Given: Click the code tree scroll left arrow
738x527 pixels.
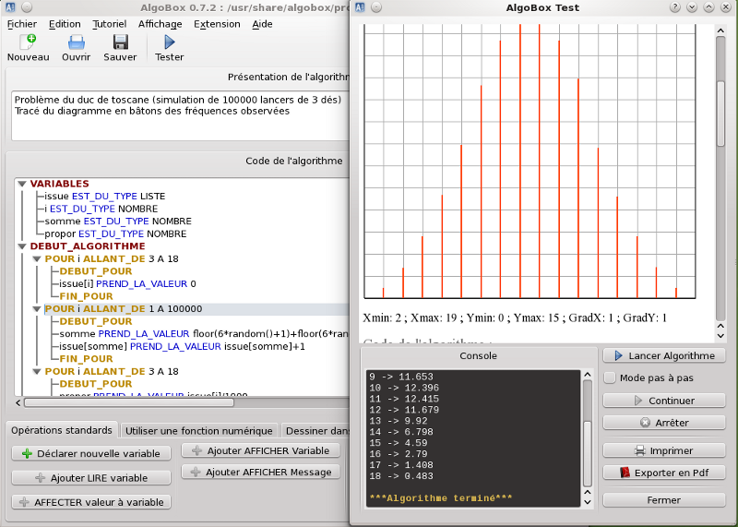Looking at the screenshot, I should [x=18, y=402].
